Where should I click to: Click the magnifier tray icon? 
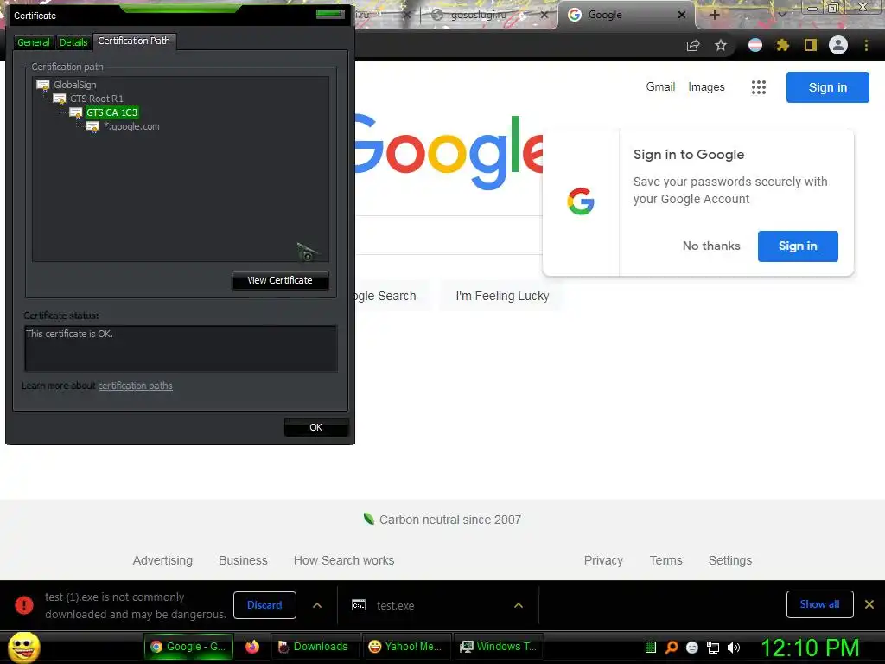672,648
